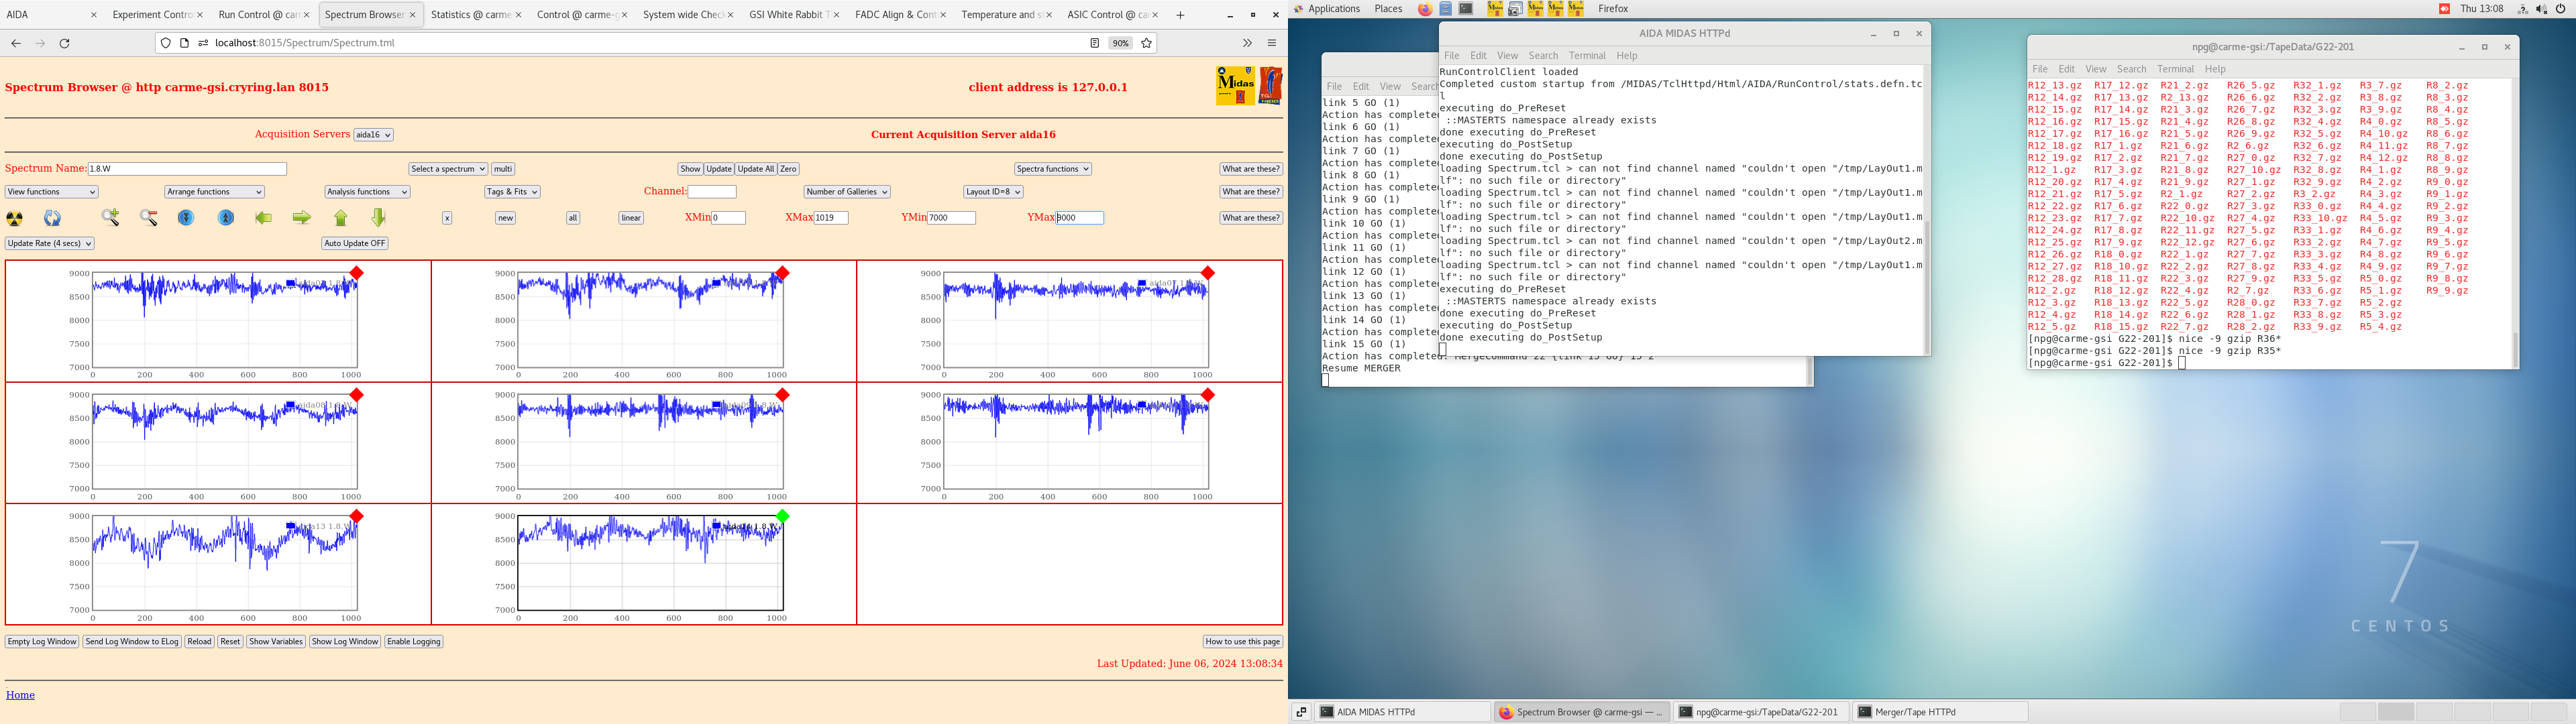Image resolution: width=2576 pixels, height=724 pixels.
Task: Expand the Arrange functions dropdown
Action: [214, 192]
